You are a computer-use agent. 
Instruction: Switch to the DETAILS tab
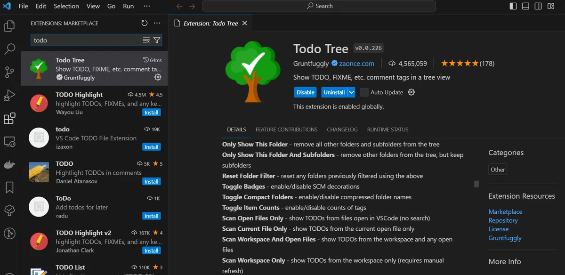point(236,129)
